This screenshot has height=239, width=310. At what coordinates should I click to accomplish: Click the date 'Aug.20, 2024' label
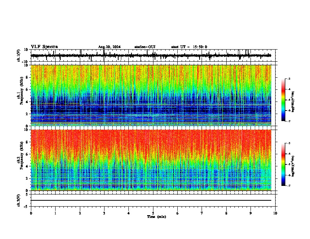[x=109, y=47]
